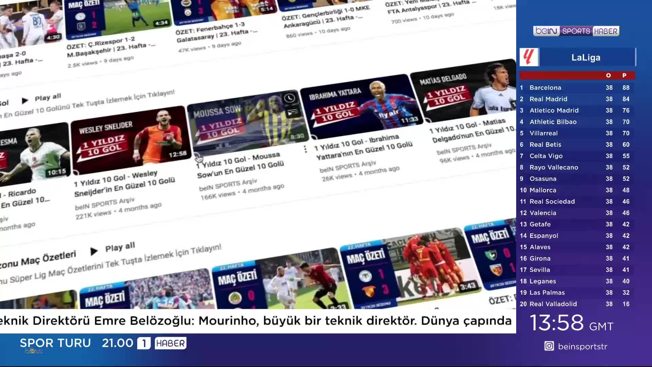
Task: Open Yattara'nın En Güzel 10 Golü title
Action: pyautogui.click(x=363, y=147)
